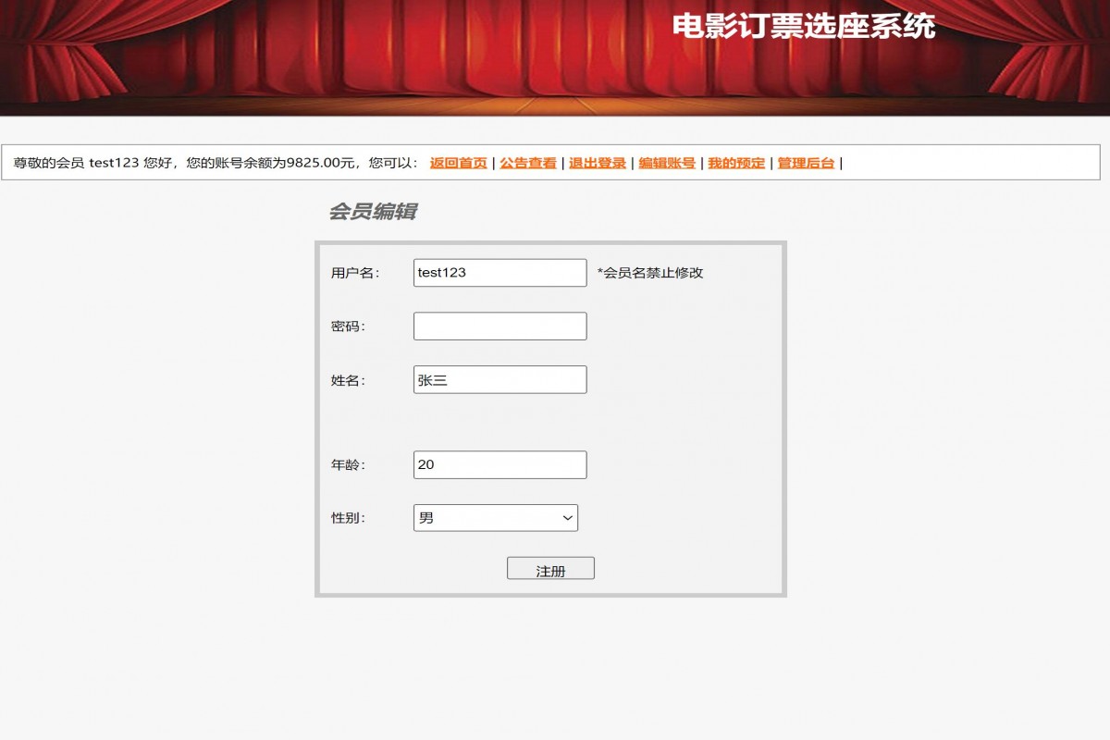This screenshot has width=1110, height=740.
Task: Select the gender combo box showing 男
Action: click(495, 517)
